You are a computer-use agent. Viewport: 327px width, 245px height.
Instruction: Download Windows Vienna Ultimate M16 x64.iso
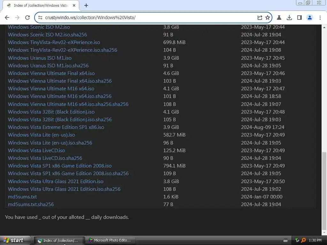tap(51, 89)
